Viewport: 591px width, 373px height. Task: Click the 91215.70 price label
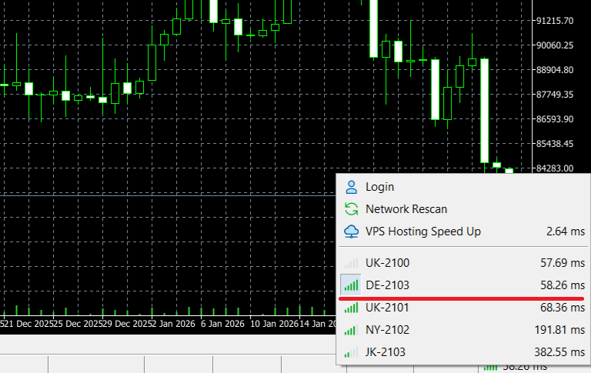(x=555, y=21)
